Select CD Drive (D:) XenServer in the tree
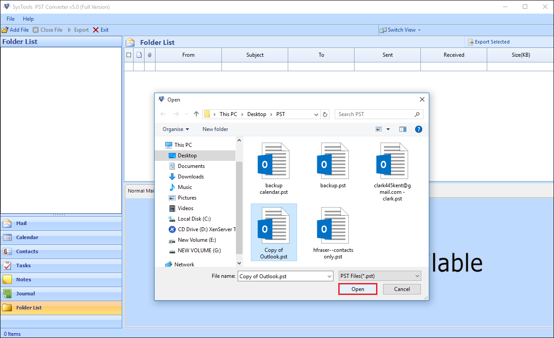 202,229
